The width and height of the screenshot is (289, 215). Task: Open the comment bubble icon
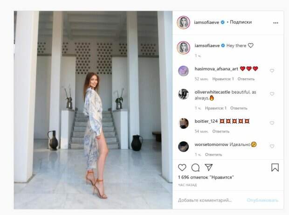tap(195, 167)
